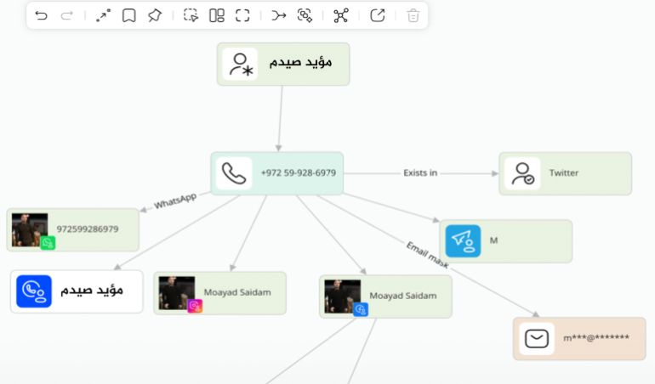655x384 pixels.
Task: Activate the dashed selection cursor tool
Action: click(191, 15)
